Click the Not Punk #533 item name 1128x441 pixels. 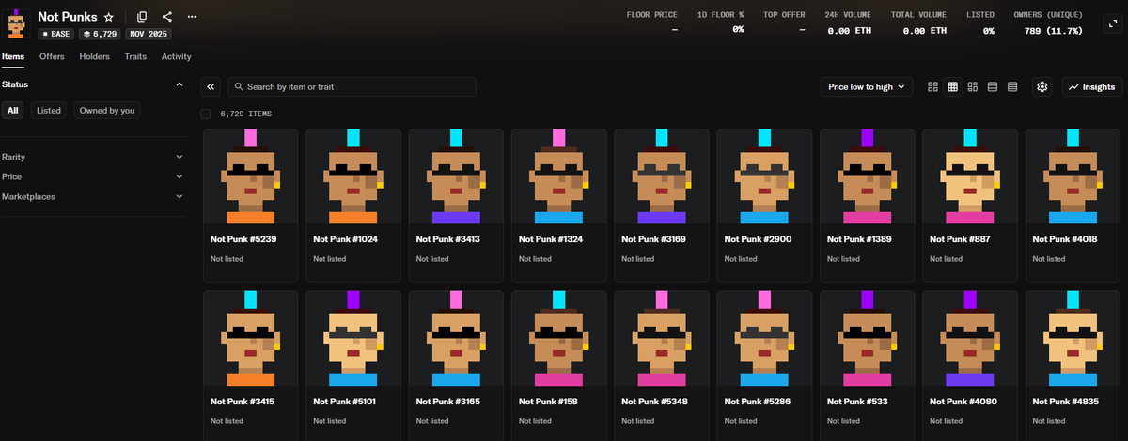pos(856,402)
